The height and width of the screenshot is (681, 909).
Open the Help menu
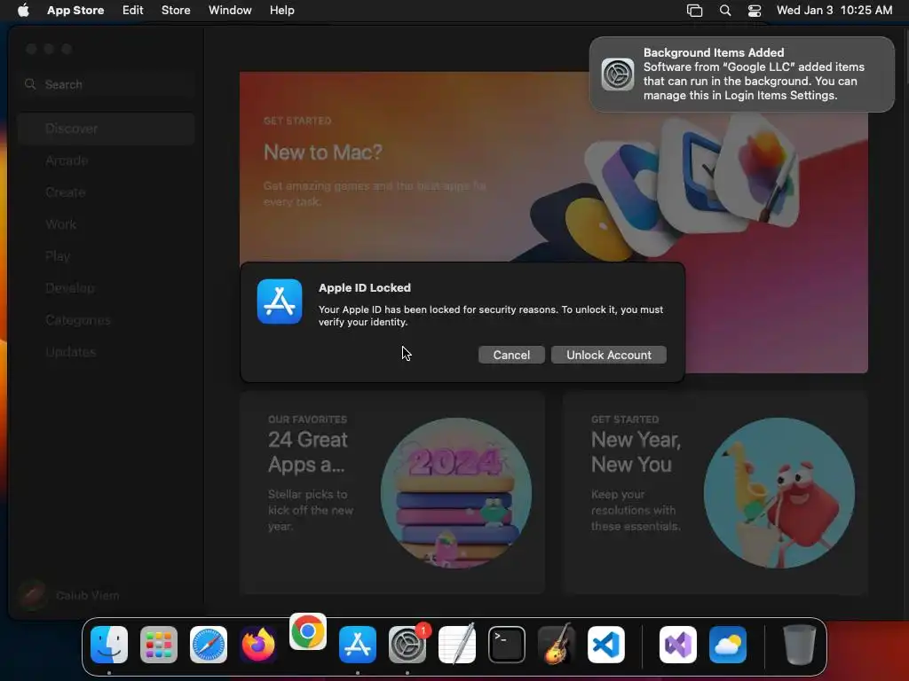coord(281,11)
